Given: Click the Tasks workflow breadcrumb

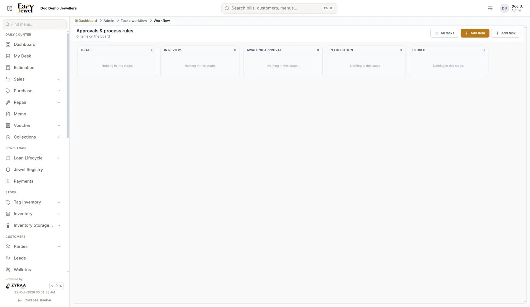Looking at the screenshot, I should pos(134,21).
